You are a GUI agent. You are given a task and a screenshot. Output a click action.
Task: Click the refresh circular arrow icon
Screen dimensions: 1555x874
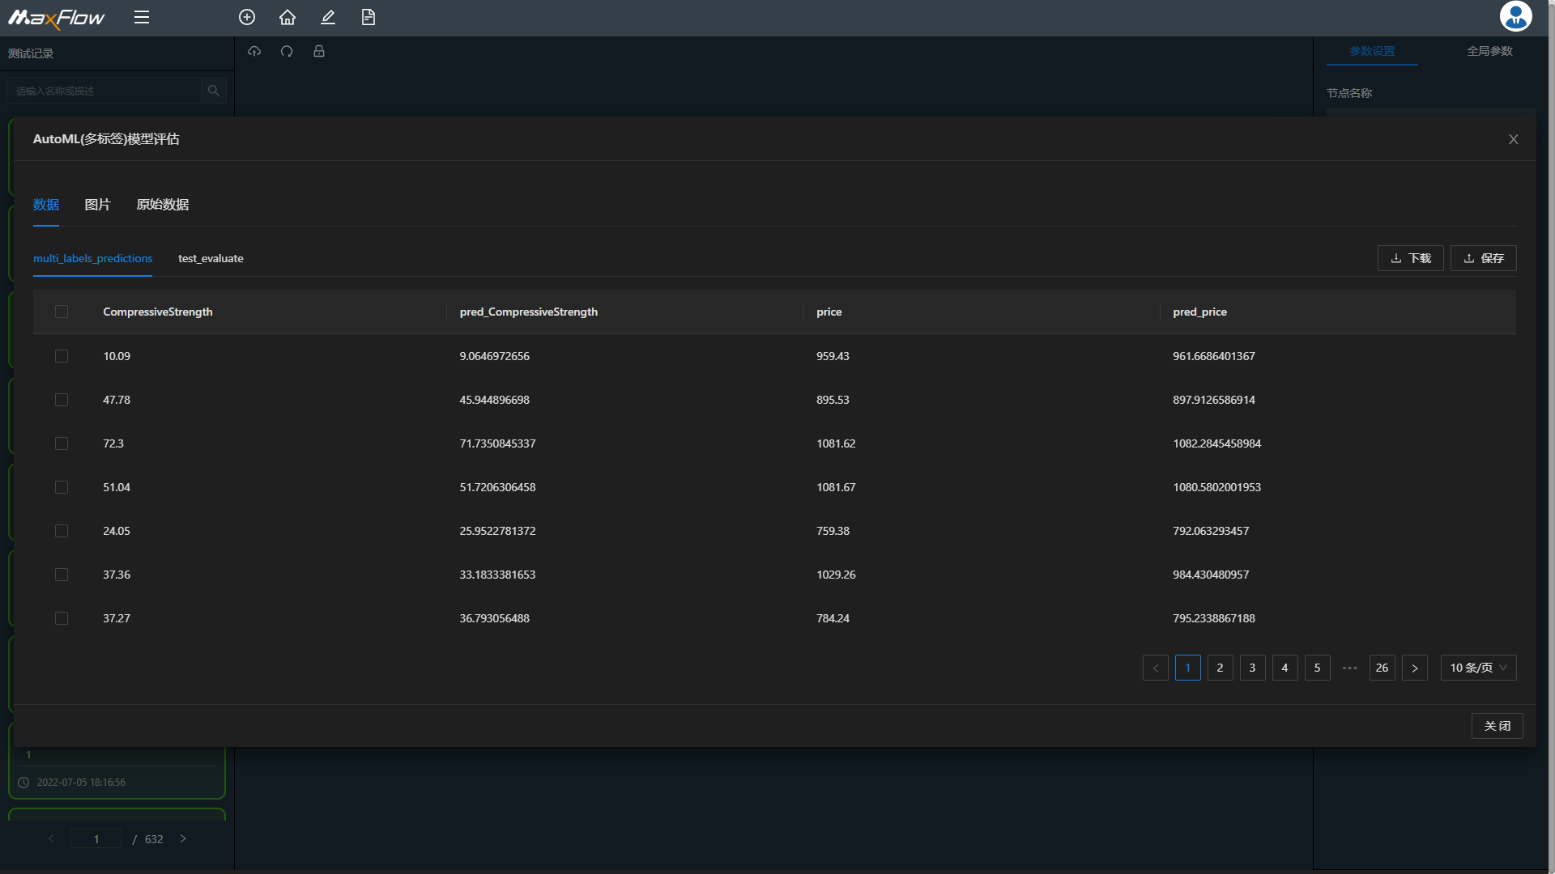click(287, 51)
